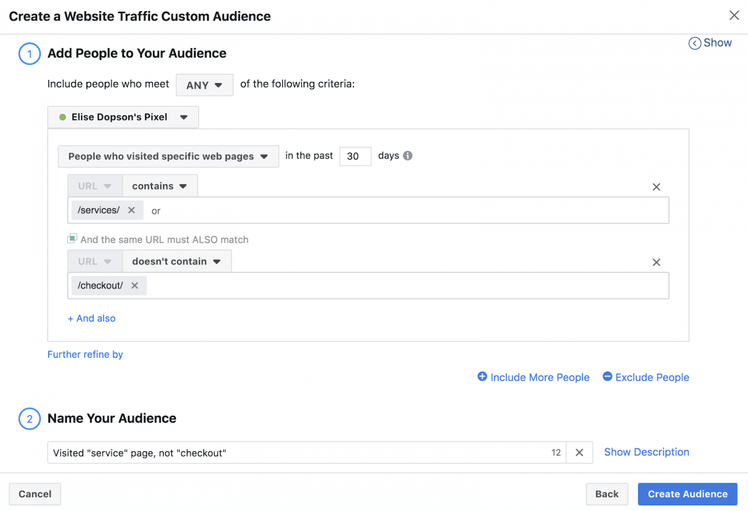Click the 'Further refine by' link

(85, 354)
